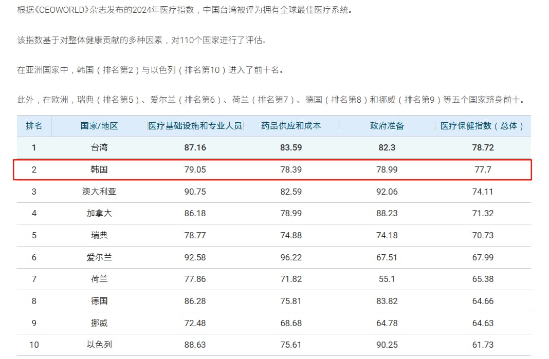Click the 医疗保健指数（总体） column header
This screenshot has width=549, height=359.
tap(483, 126)
